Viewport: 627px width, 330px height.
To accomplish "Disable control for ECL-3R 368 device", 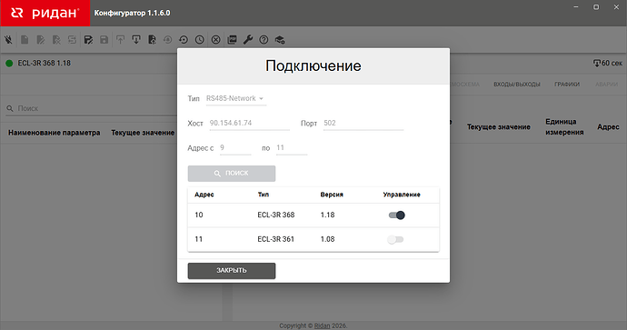I will pos(397,215).
